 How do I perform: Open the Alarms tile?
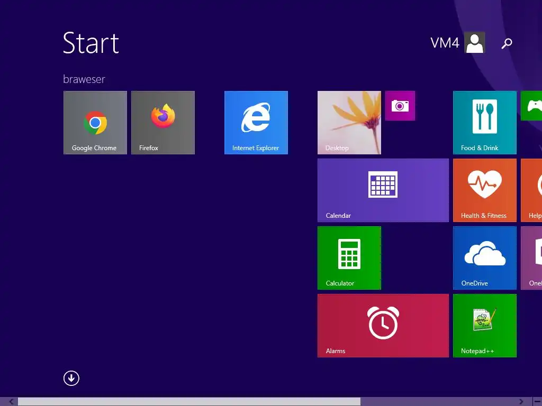pyautogui.click(x=383, y=326)
